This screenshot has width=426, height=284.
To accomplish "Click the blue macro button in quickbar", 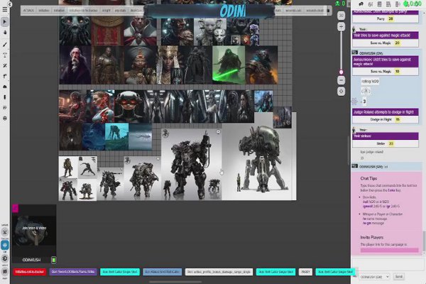I will (x=162, y=272).
